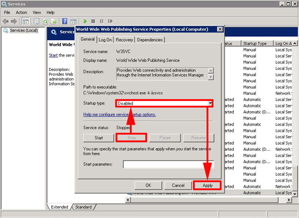Open the Startup type dropdown
This screenshot has height=218, width=299.
pos(164,103)
